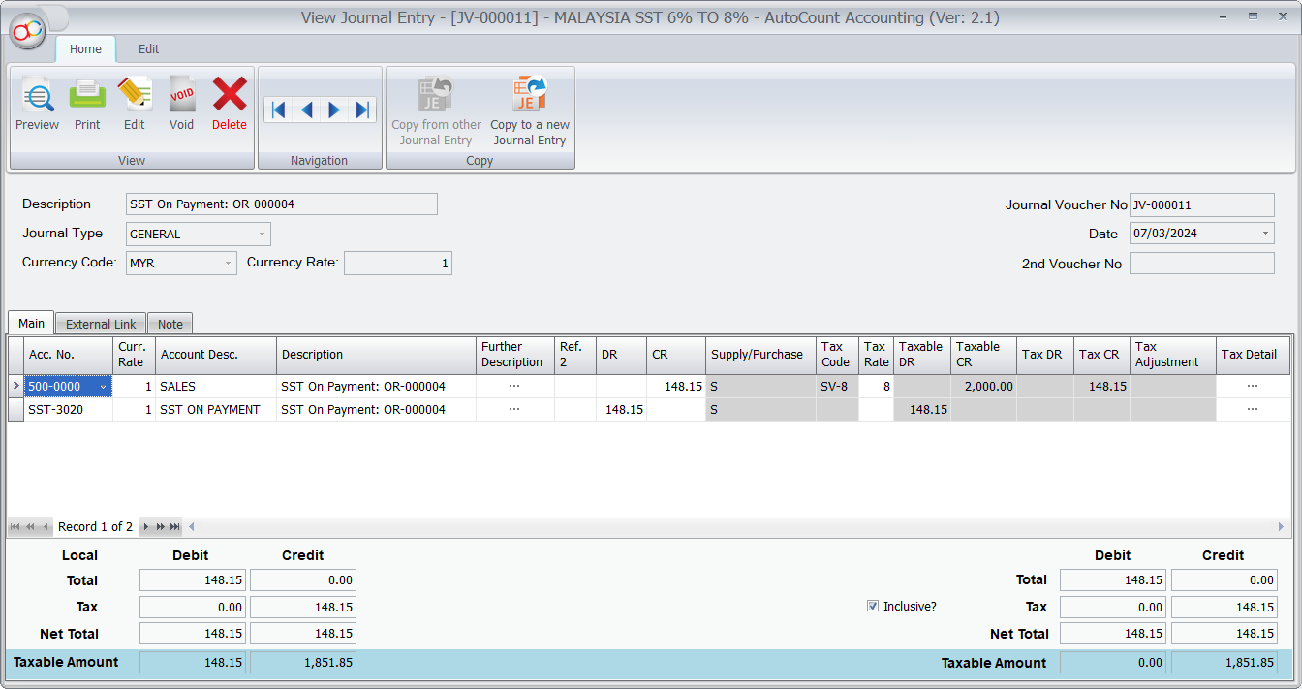Expand the Currency Code MYR dropdown

pos(228,264)
